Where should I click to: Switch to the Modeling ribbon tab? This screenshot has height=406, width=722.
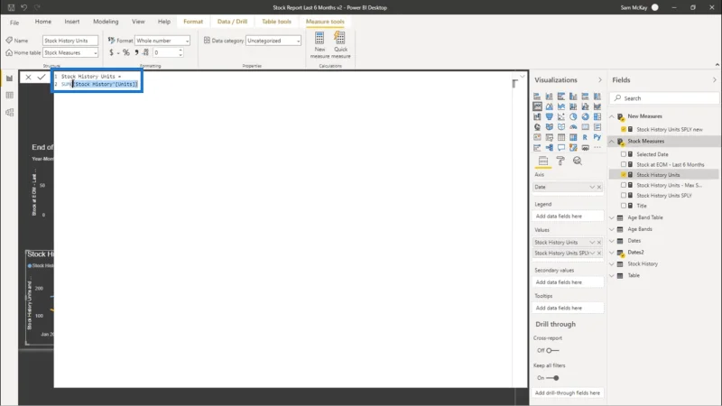click(106, 22)
